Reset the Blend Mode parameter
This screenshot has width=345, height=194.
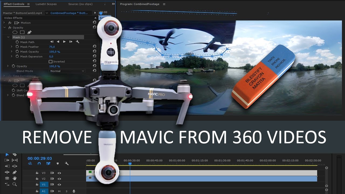94,71
